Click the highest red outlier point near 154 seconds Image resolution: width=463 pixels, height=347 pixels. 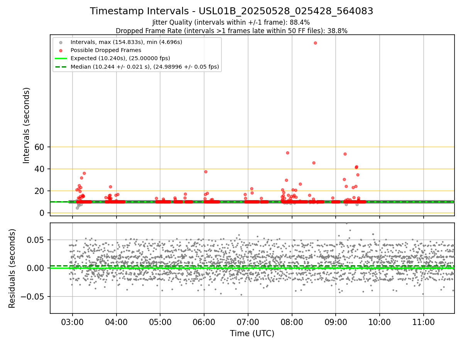[x=315, y=43]
